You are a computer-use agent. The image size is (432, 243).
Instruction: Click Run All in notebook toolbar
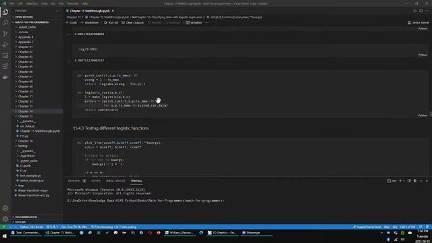click(111, 22)
